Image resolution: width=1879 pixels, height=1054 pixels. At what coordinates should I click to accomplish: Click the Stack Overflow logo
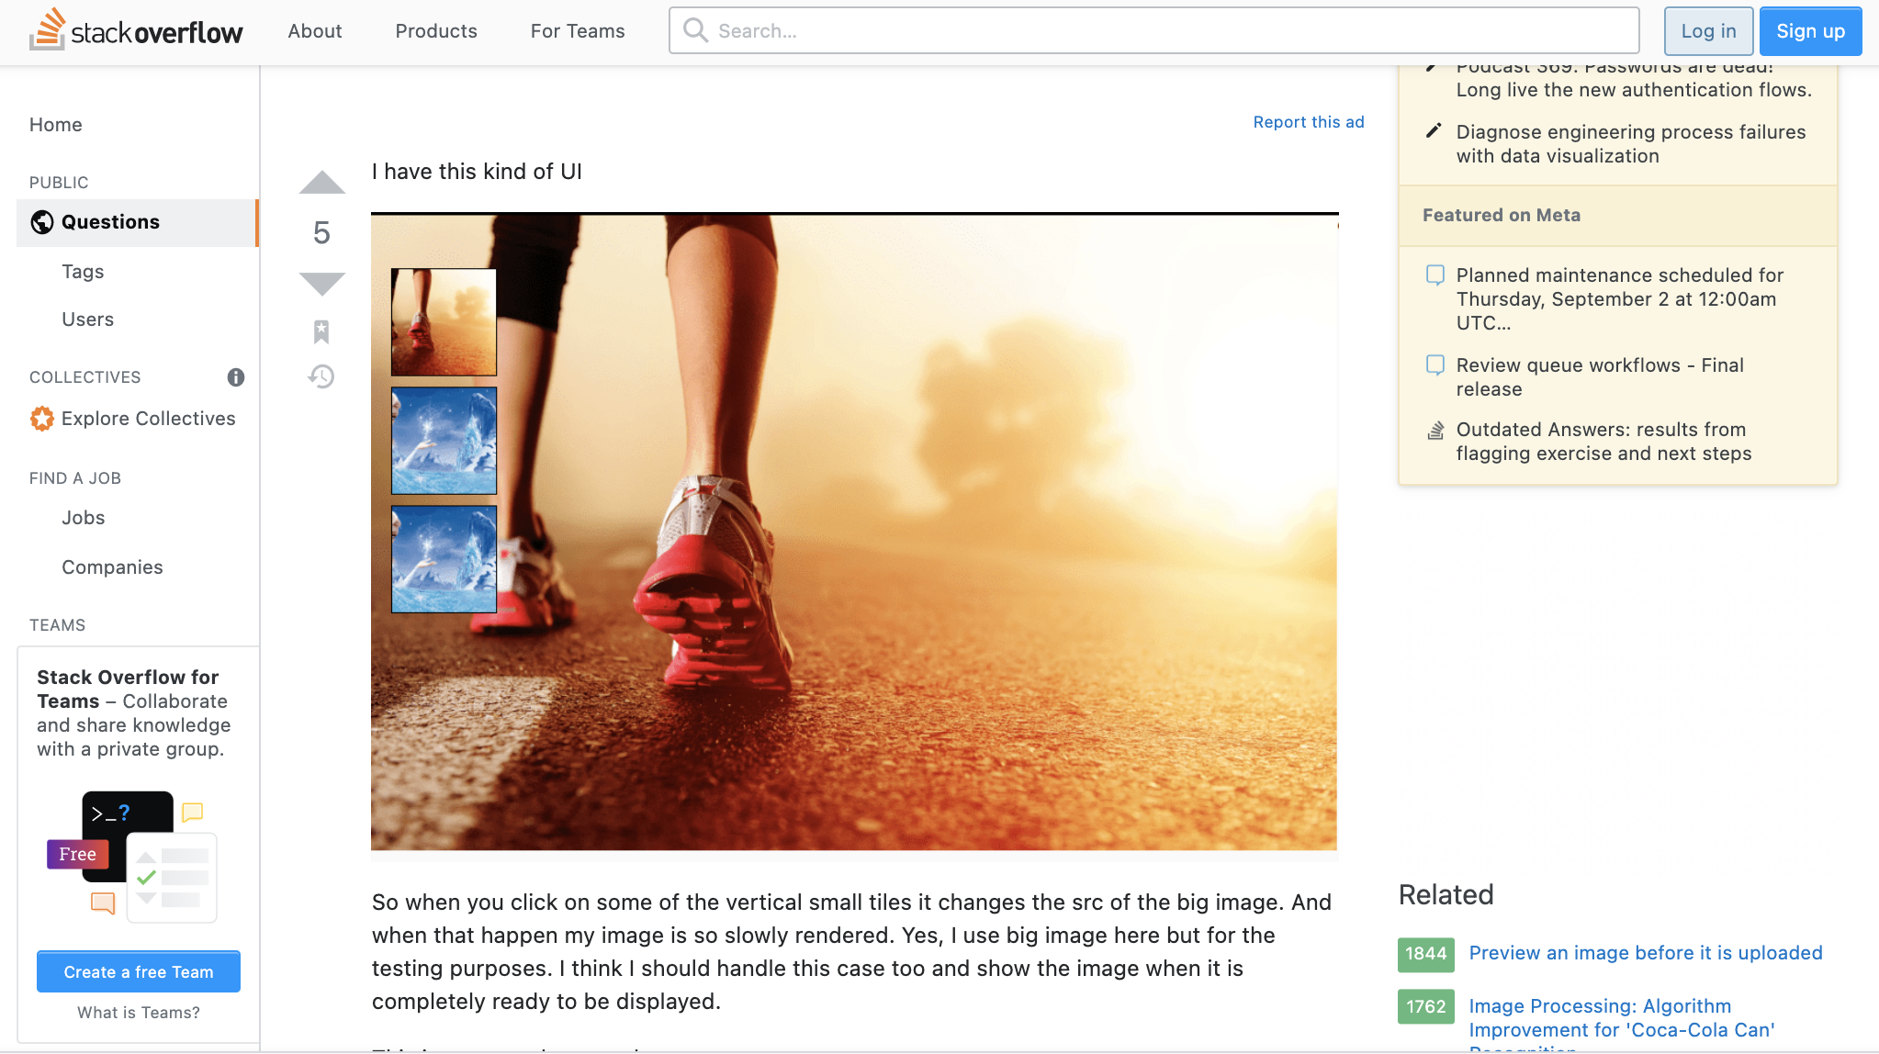click(x=136, y=31)
